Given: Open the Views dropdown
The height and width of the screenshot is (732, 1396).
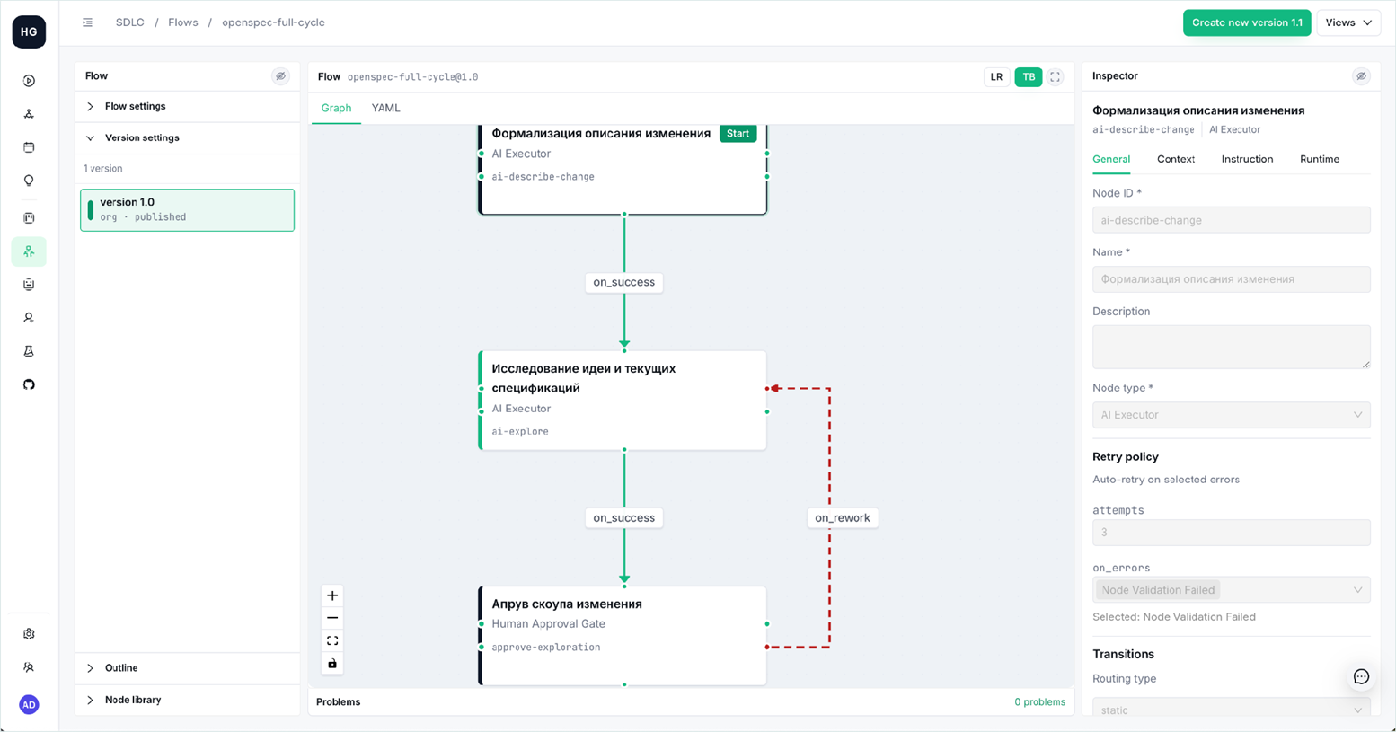Looking at the screenshot, I should [x=1348, y=22].
